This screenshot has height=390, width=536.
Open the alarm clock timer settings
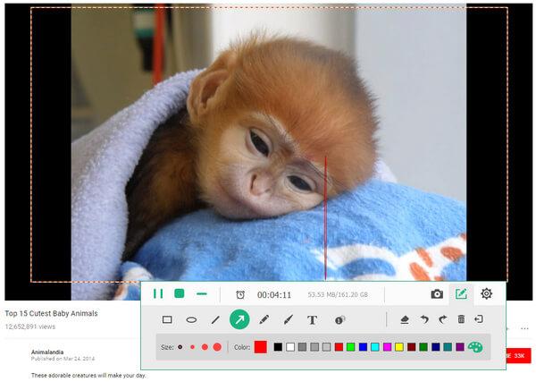point(240,294)
